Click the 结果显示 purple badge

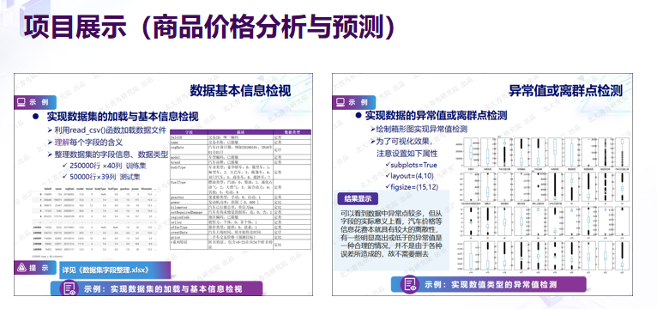(358, 198)
